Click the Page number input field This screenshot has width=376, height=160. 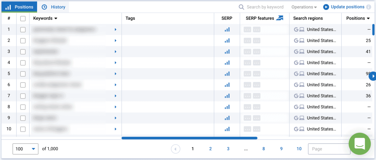click(329, 149)
